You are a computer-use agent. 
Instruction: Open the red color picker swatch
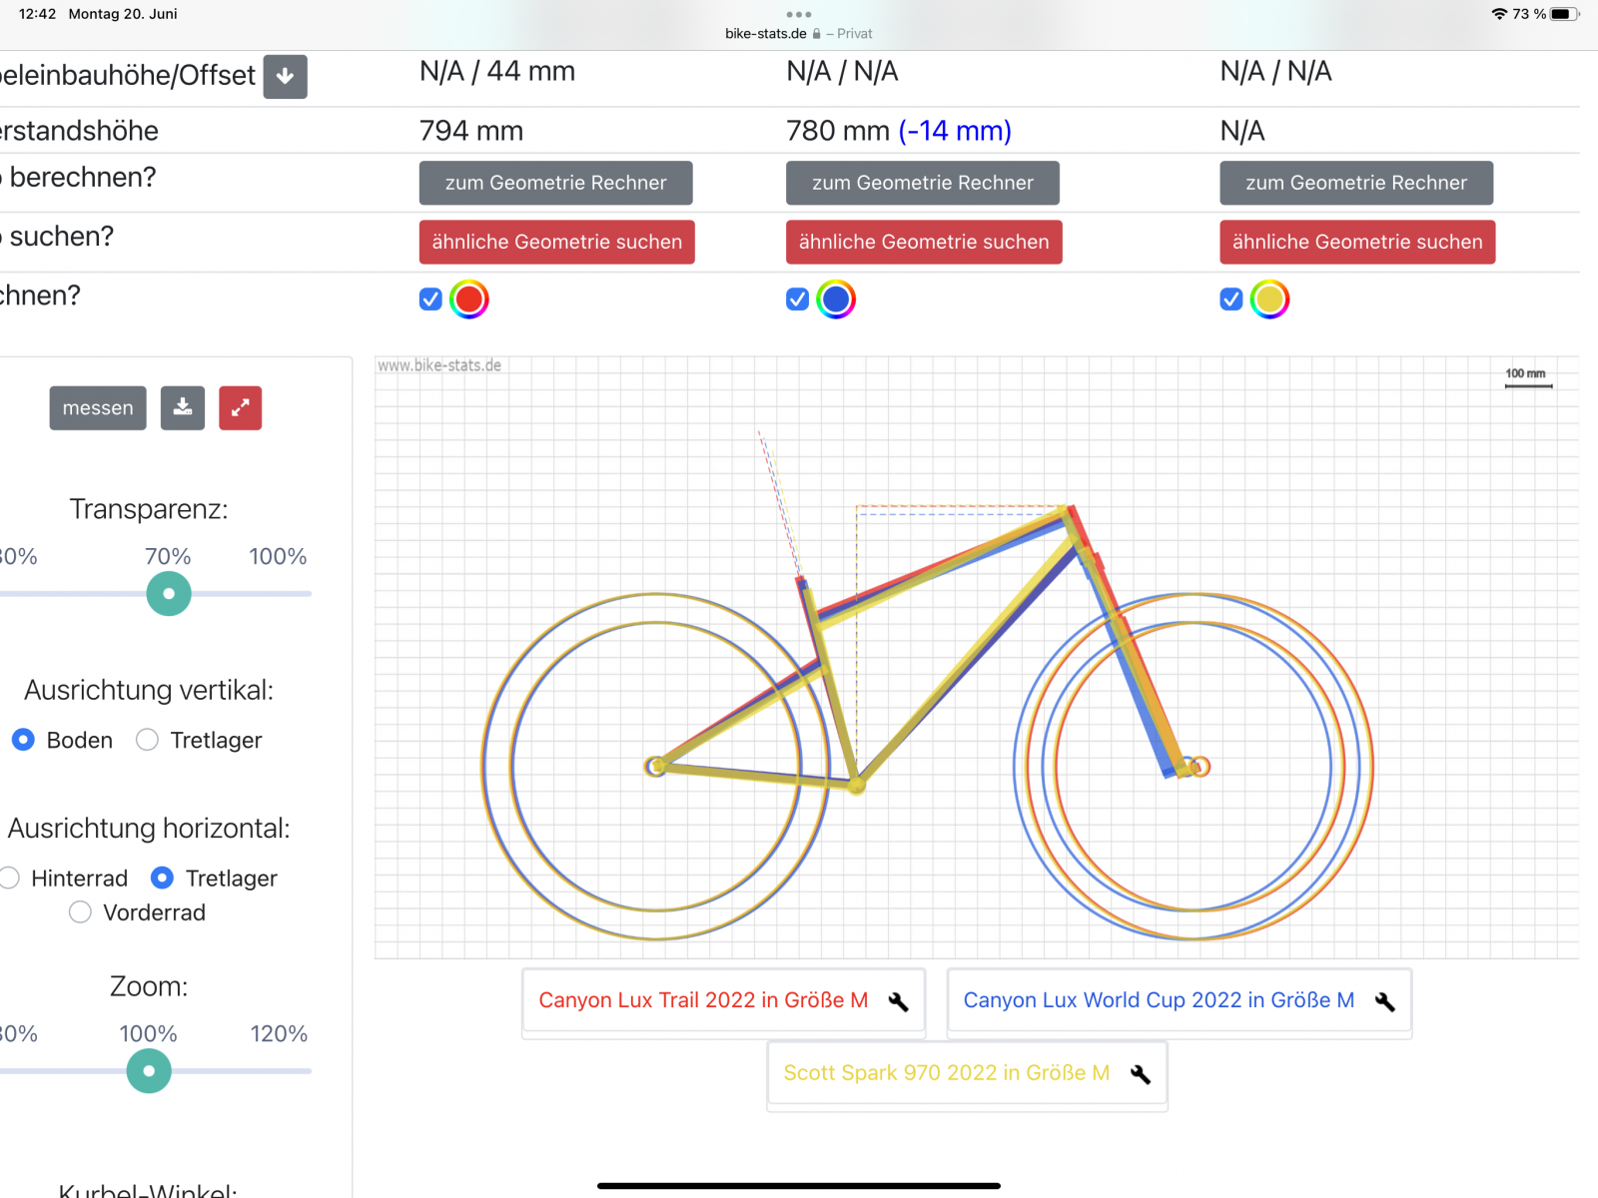click(x=468, y=299)
